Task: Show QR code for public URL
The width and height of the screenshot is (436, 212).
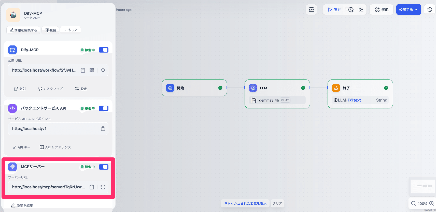Action: click(92, 70)
